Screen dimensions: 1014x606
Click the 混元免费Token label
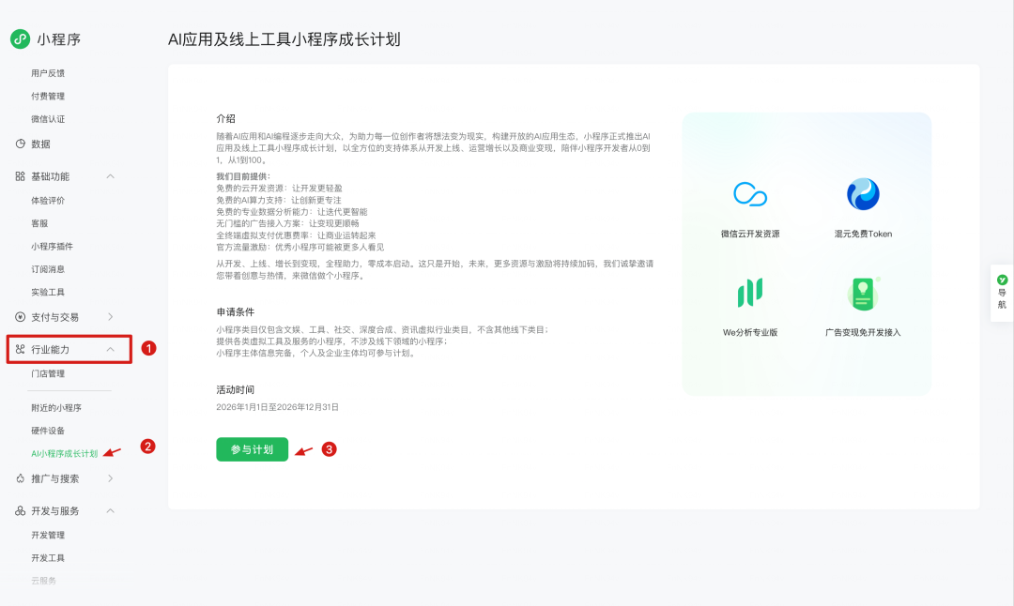863,234
